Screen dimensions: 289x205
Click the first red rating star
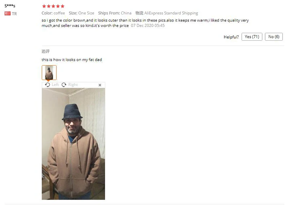(x=44, y=6)
